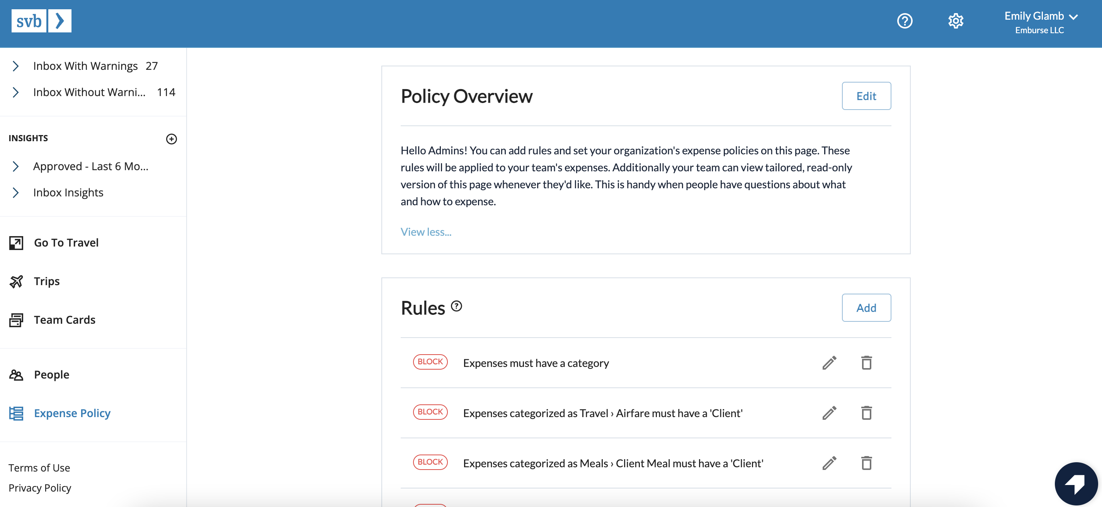The height and width of the screenshot is (507, 1102).
Task: Click 'View less...' in Policy Overview
Action: 426,232
